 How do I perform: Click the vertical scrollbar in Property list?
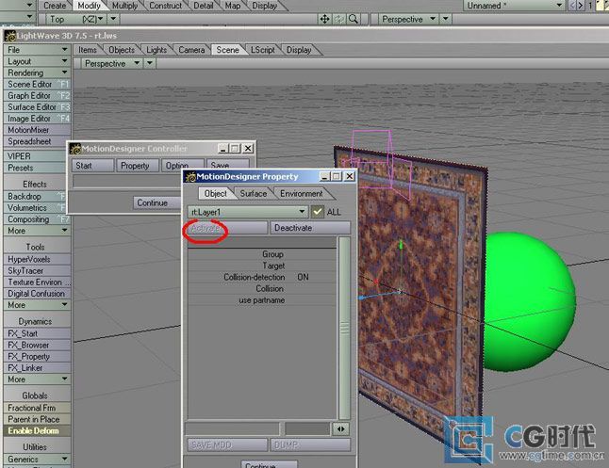pyautogui.click(x=344, y=330)
